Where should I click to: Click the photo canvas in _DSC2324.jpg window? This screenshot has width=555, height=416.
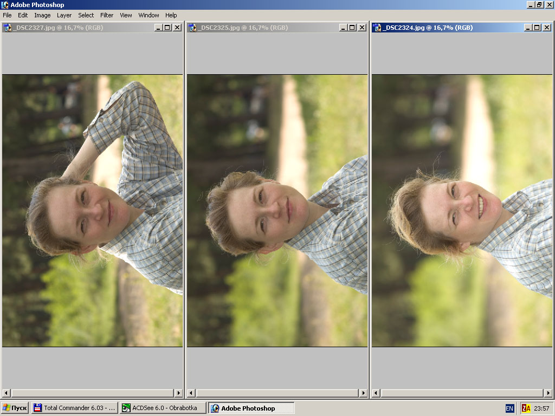(462, 211)
